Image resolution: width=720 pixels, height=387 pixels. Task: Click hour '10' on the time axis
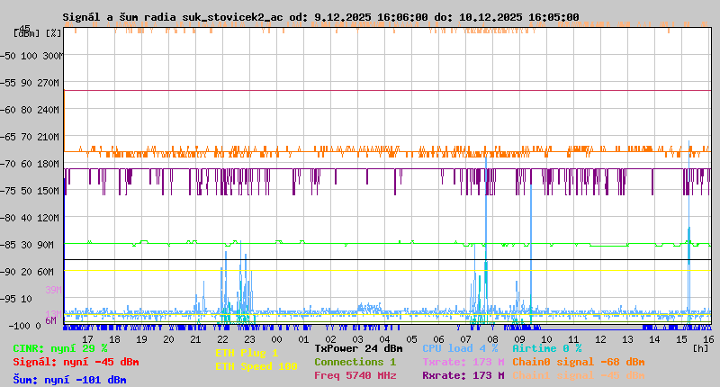pyautogui.click(x=546, y=339)
